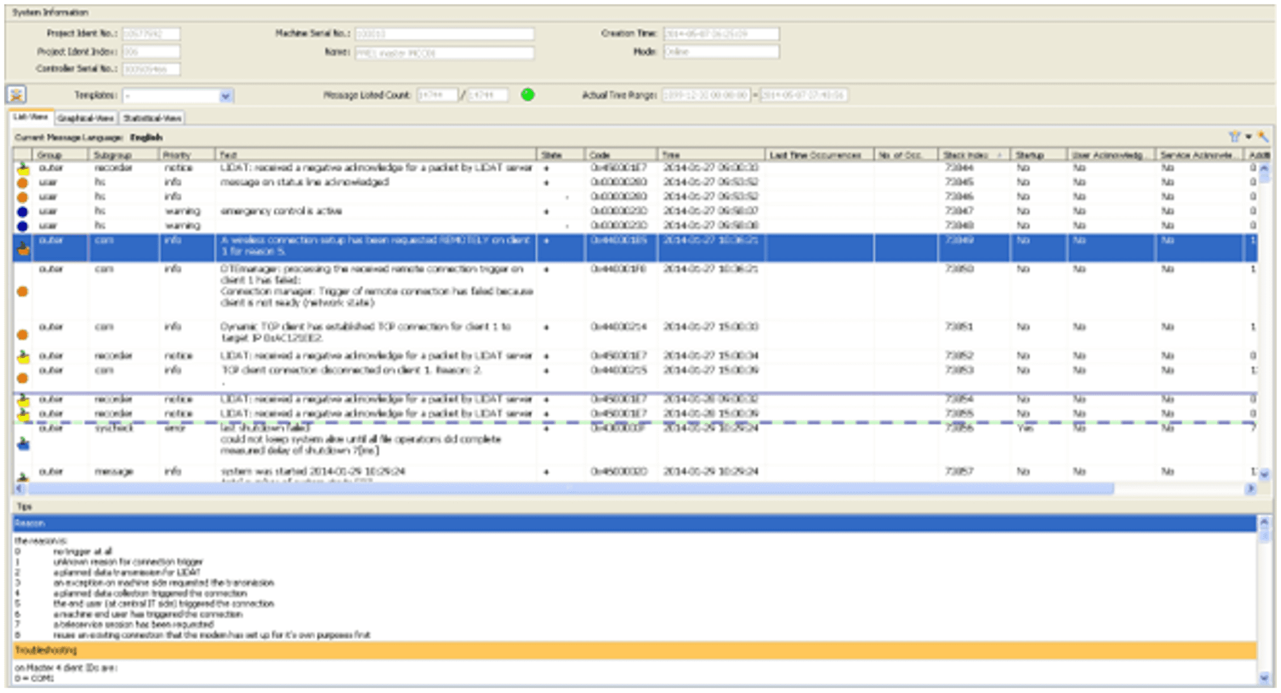1281x693 pixels.
Task: Click the No. of Occ. column header
Action: pyautogui.click(x=906, y=155)
